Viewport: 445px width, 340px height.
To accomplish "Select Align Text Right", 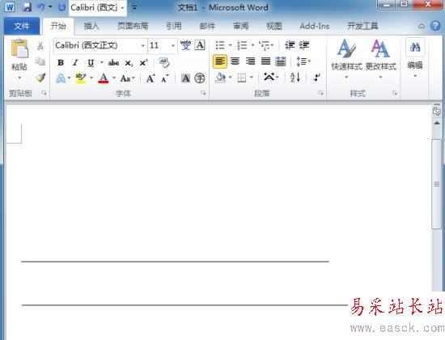I will click(x=250, y=61).
